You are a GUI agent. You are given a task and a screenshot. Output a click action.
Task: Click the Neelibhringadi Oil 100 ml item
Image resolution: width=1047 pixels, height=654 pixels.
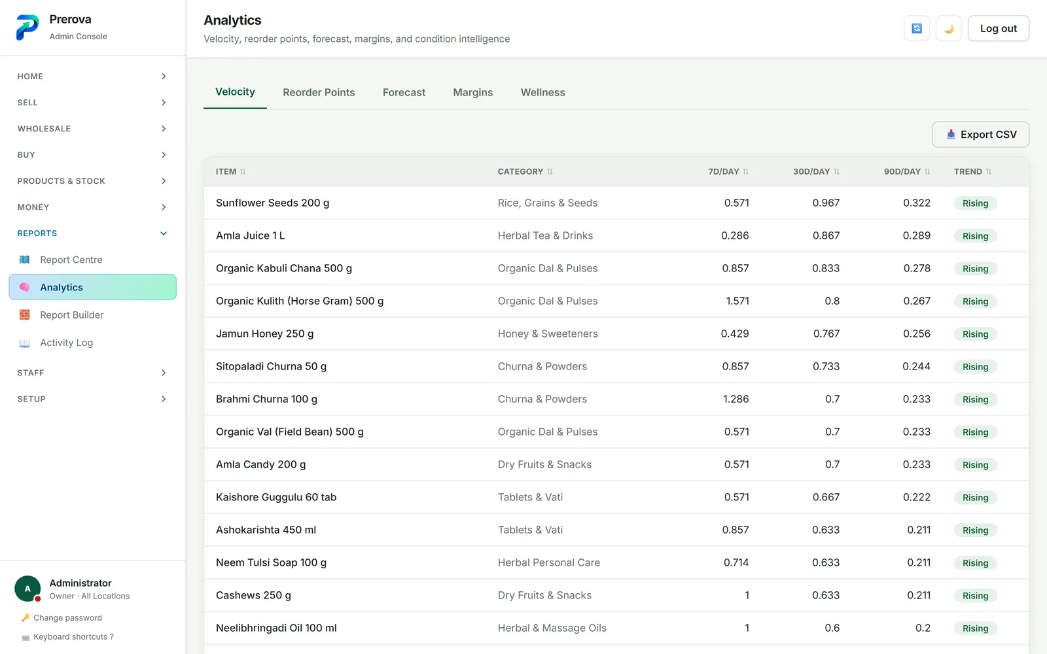(276, 628)
